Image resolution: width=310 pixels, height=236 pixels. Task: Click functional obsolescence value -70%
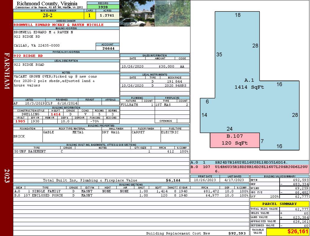(x=94, y=121)
